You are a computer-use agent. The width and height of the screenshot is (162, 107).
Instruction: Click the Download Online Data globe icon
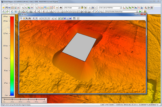(x=9, y=8)
